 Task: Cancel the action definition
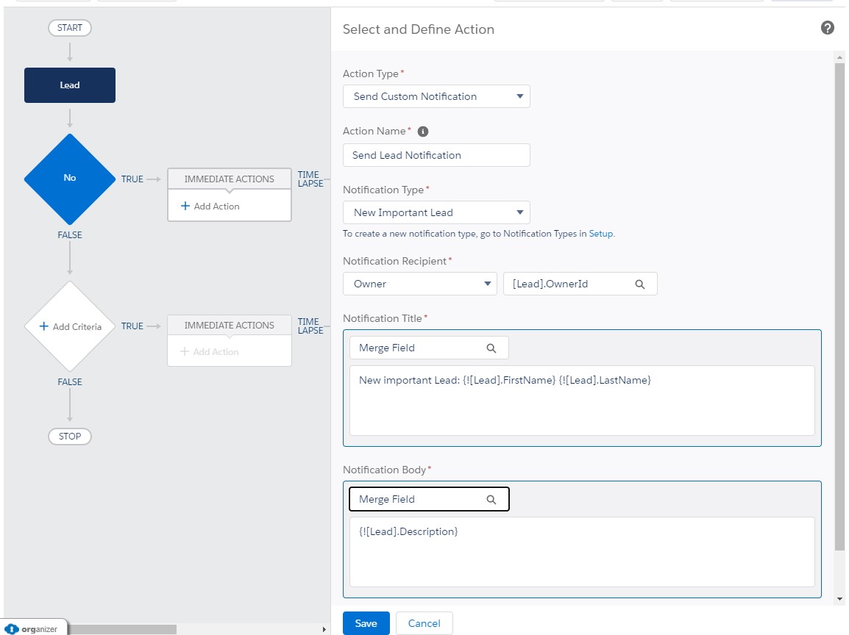click(424, 623)
